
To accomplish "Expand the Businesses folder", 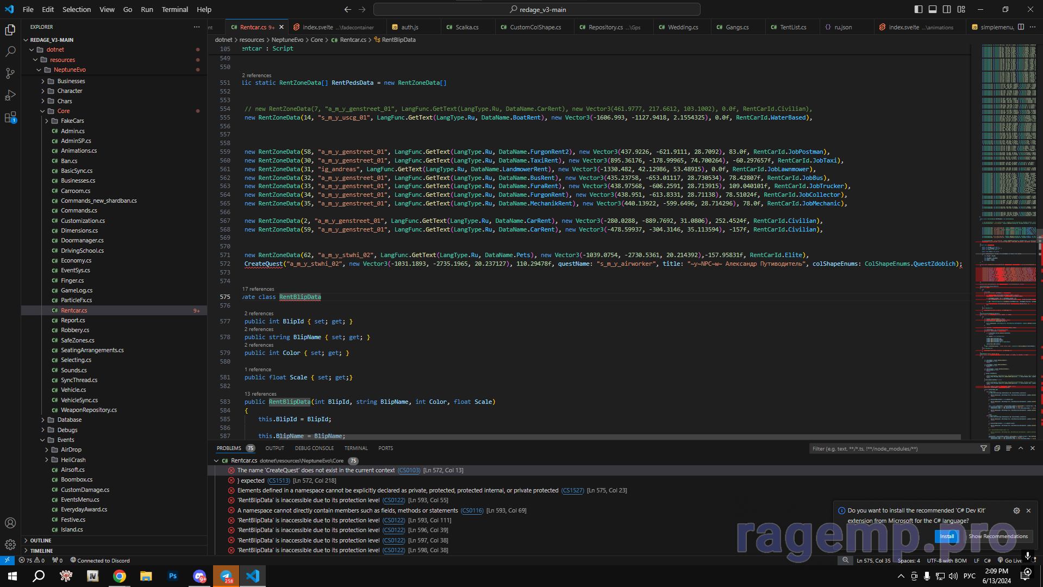I will coord(71,81).
